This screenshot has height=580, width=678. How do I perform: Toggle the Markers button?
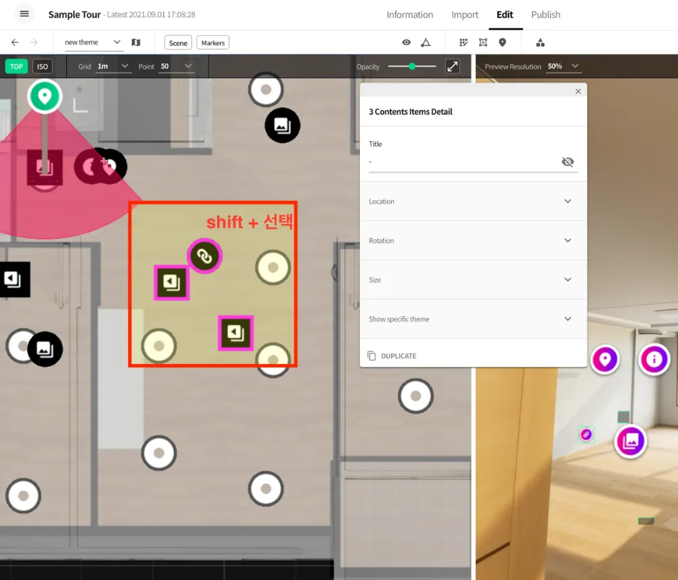click(212, 43)
